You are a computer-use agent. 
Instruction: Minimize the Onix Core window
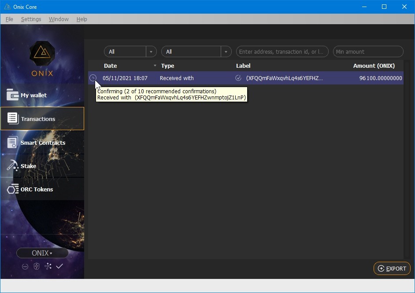tap(364, 7)
